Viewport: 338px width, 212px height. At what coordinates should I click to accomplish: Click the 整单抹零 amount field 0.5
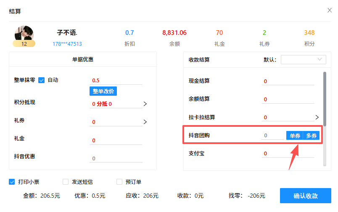click(x=116, y=81)
